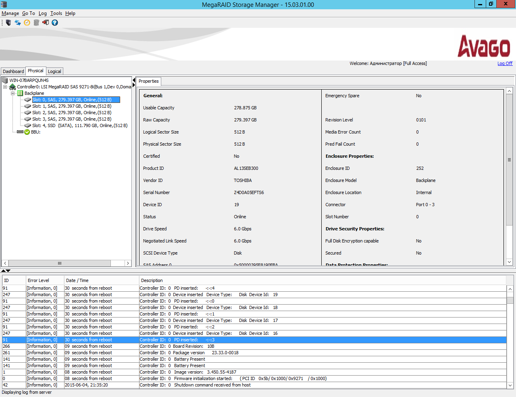Click tree horizontal scrollbar left arrow
The image size is (516, 397).
(x=5, y=263)
